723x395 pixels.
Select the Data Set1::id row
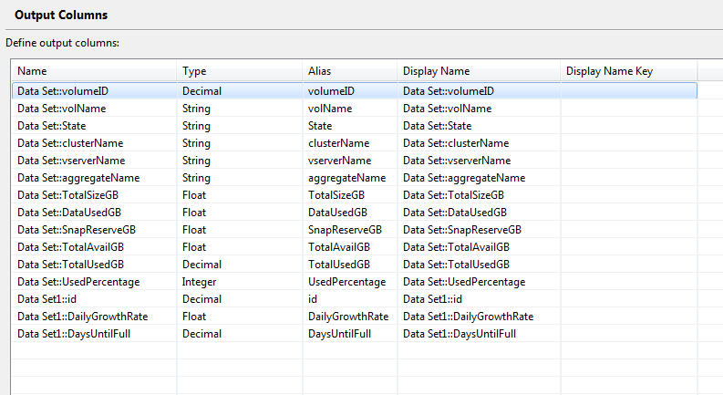[x=354, y=299]
